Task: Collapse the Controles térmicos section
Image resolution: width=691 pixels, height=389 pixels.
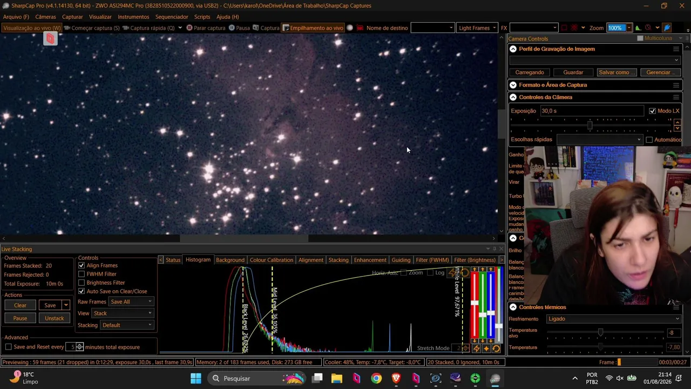Action: pos(513,307)
